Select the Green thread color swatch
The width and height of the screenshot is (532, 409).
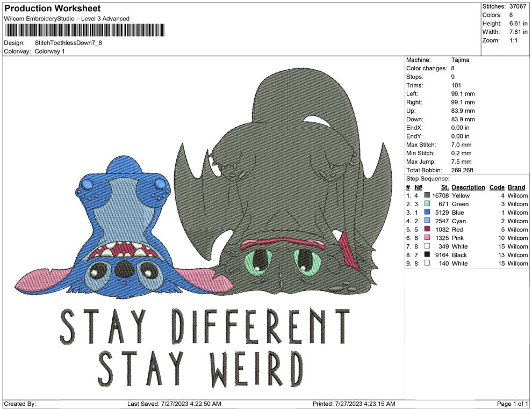click(427, 204)
